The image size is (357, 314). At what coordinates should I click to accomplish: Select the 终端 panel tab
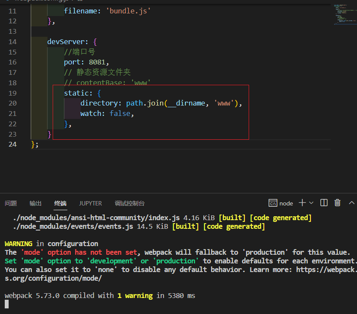coord(60,203)
